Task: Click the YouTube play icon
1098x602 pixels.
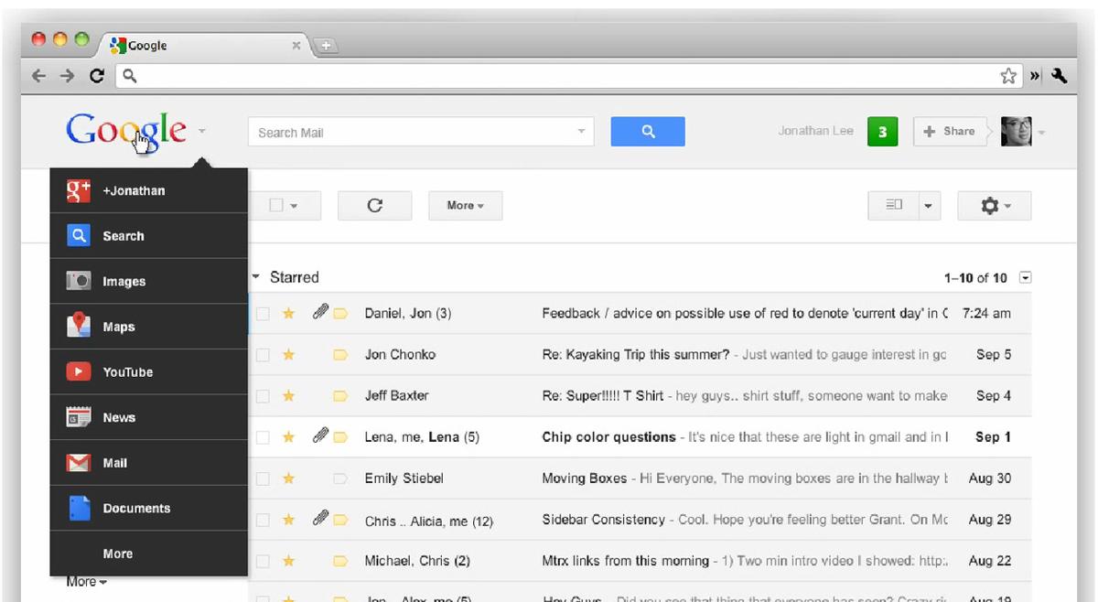Action: point(79,372)
